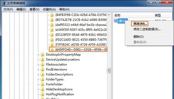Click the DesktopIniPropertyMap folder icon
Viewport: 174px width, 99px height.
tap(43, 55)
